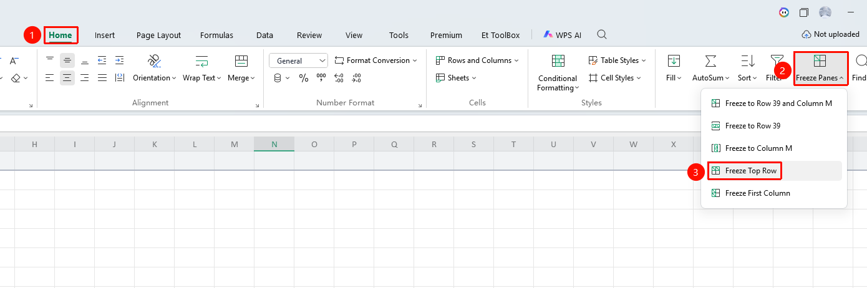867x288 pixels.
Task: Expand the Rows and Columns menu
Action: point(477,60)
